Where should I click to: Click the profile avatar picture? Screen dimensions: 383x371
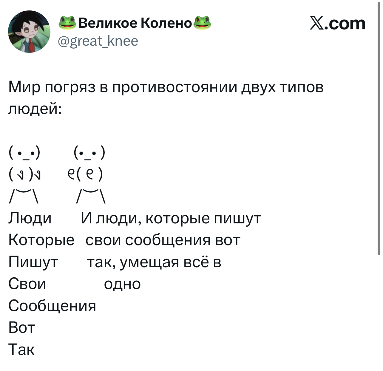click(x=29, y=32)
